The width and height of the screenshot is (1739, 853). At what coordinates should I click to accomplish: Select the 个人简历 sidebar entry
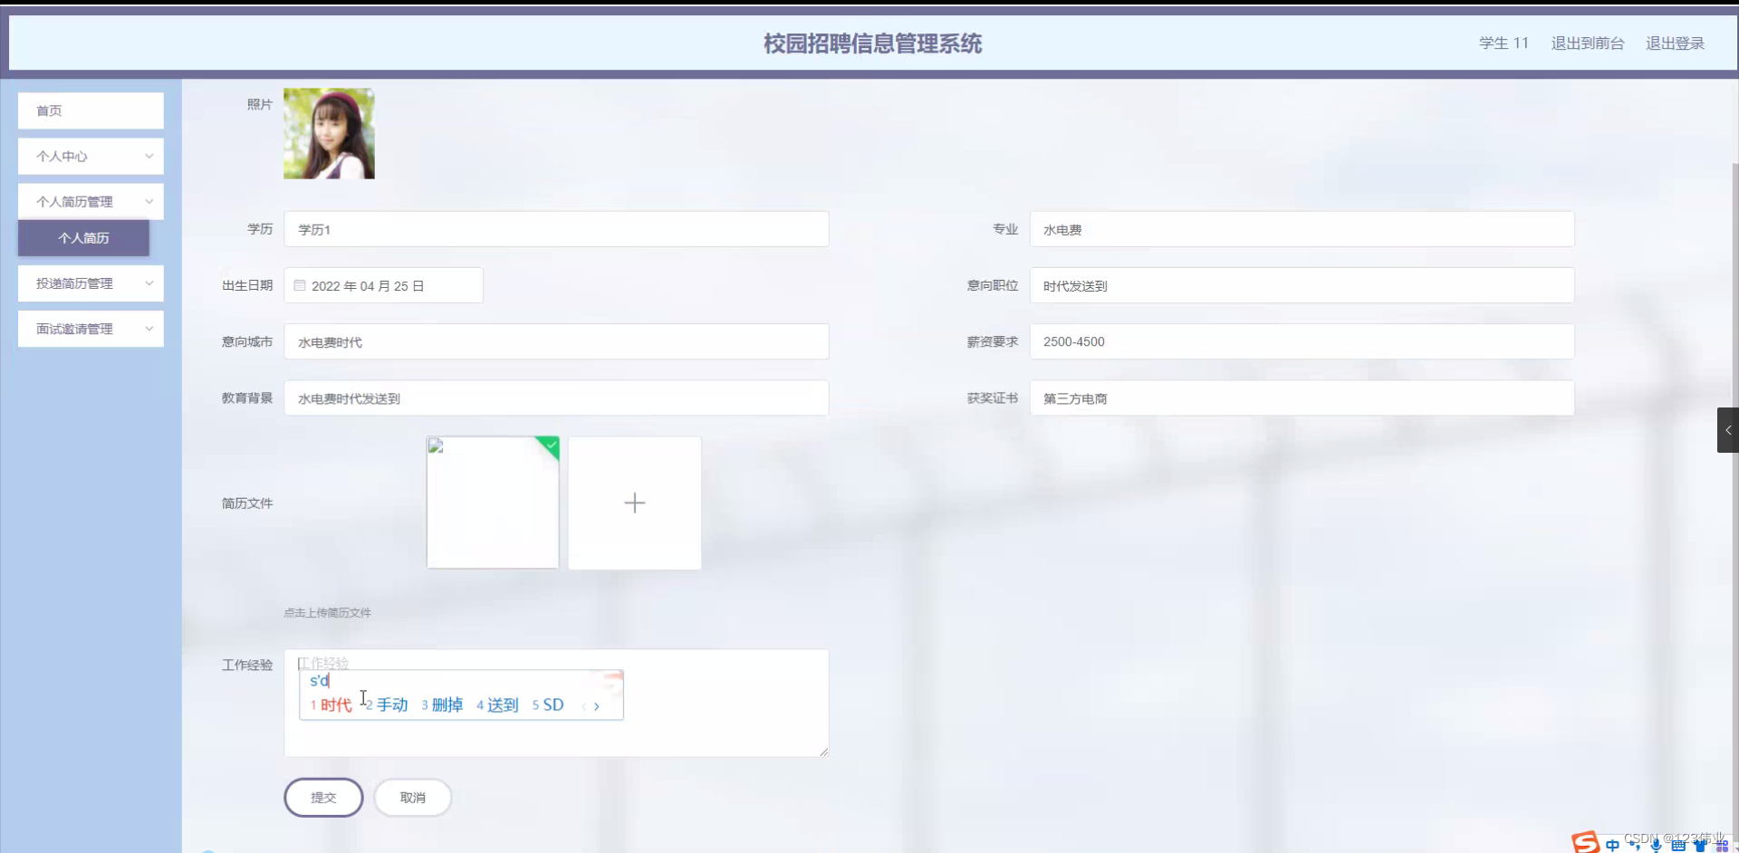[x=83, y=238]
